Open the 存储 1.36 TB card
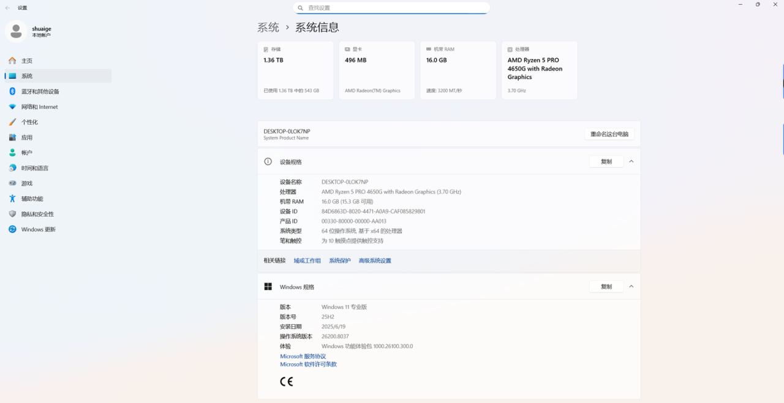The image size is (784, 403). click(295, 70)
